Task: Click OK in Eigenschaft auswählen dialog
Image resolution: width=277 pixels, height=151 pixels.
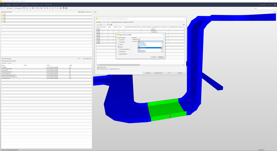Action: [154, 57]
